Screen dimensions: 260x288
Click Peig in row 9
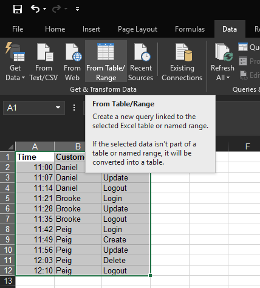pyautogui.click(x=78, y=239)
